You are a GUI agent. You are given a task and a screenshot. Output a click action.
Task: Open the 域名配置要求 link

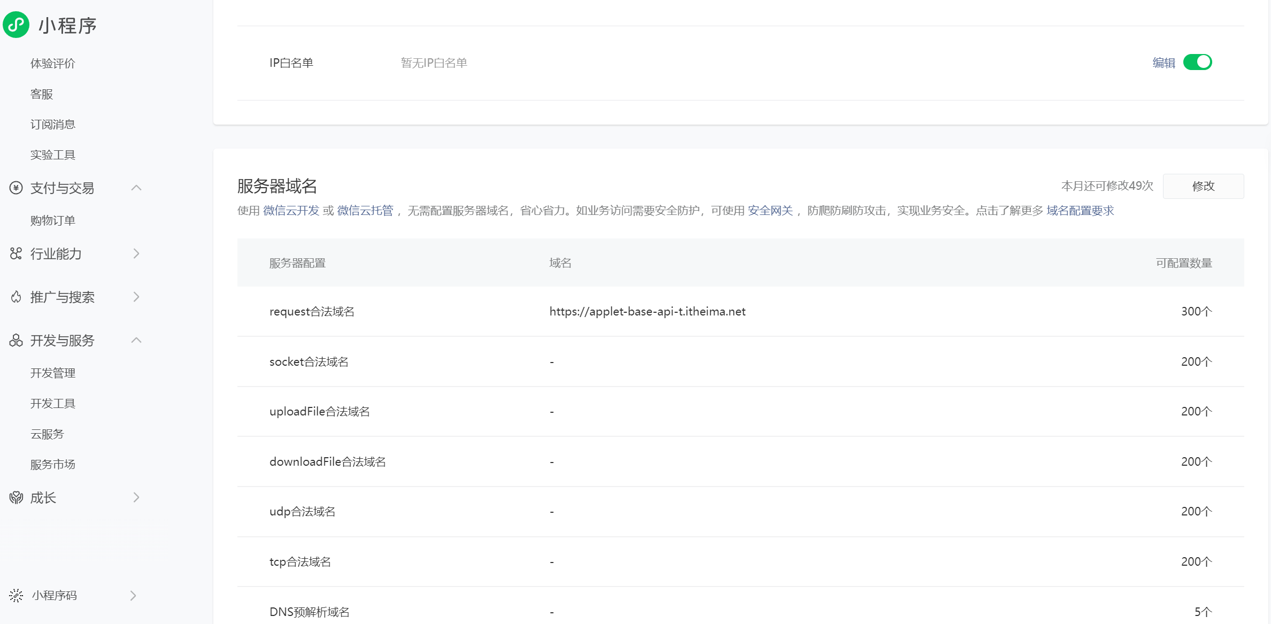point(1080,211)
